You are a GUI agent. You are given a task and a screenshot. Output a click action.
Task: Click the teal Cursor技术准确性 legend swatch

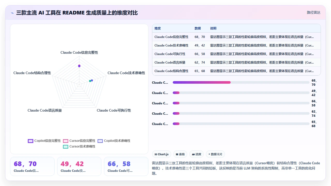tap(66, 146)
